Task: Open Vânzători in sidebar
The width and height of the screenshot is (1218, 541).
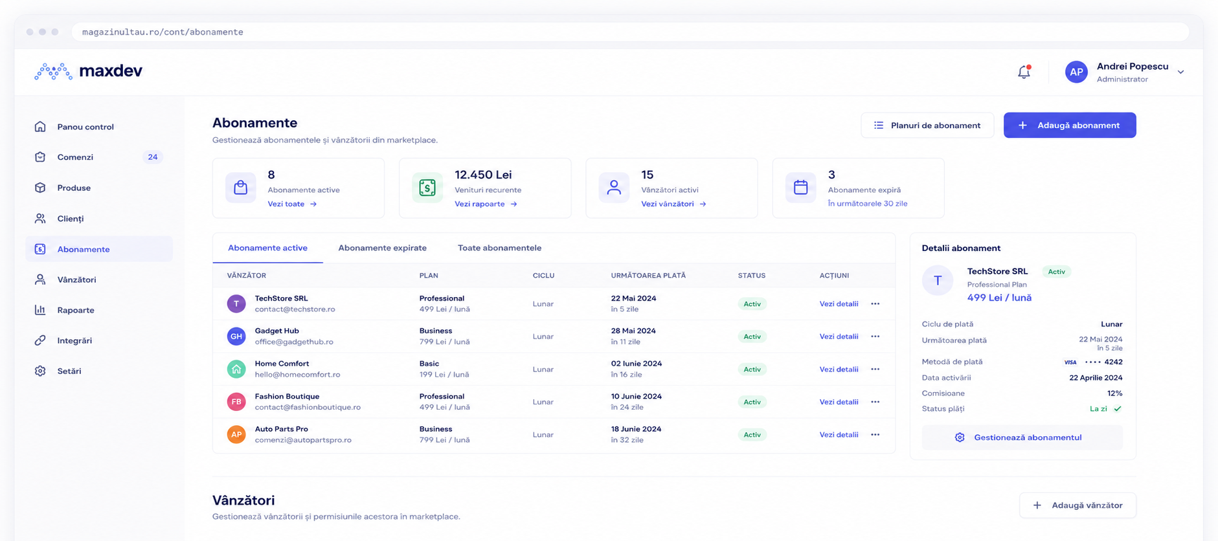Action: (x=99, y=280)
